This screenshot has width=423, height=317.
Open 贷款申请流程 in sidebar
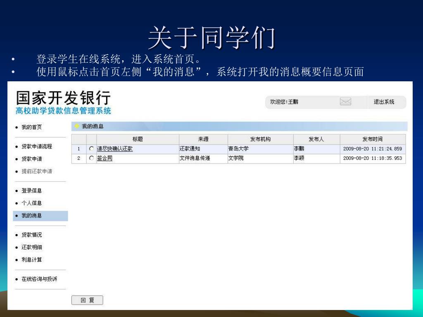point(37,147)
